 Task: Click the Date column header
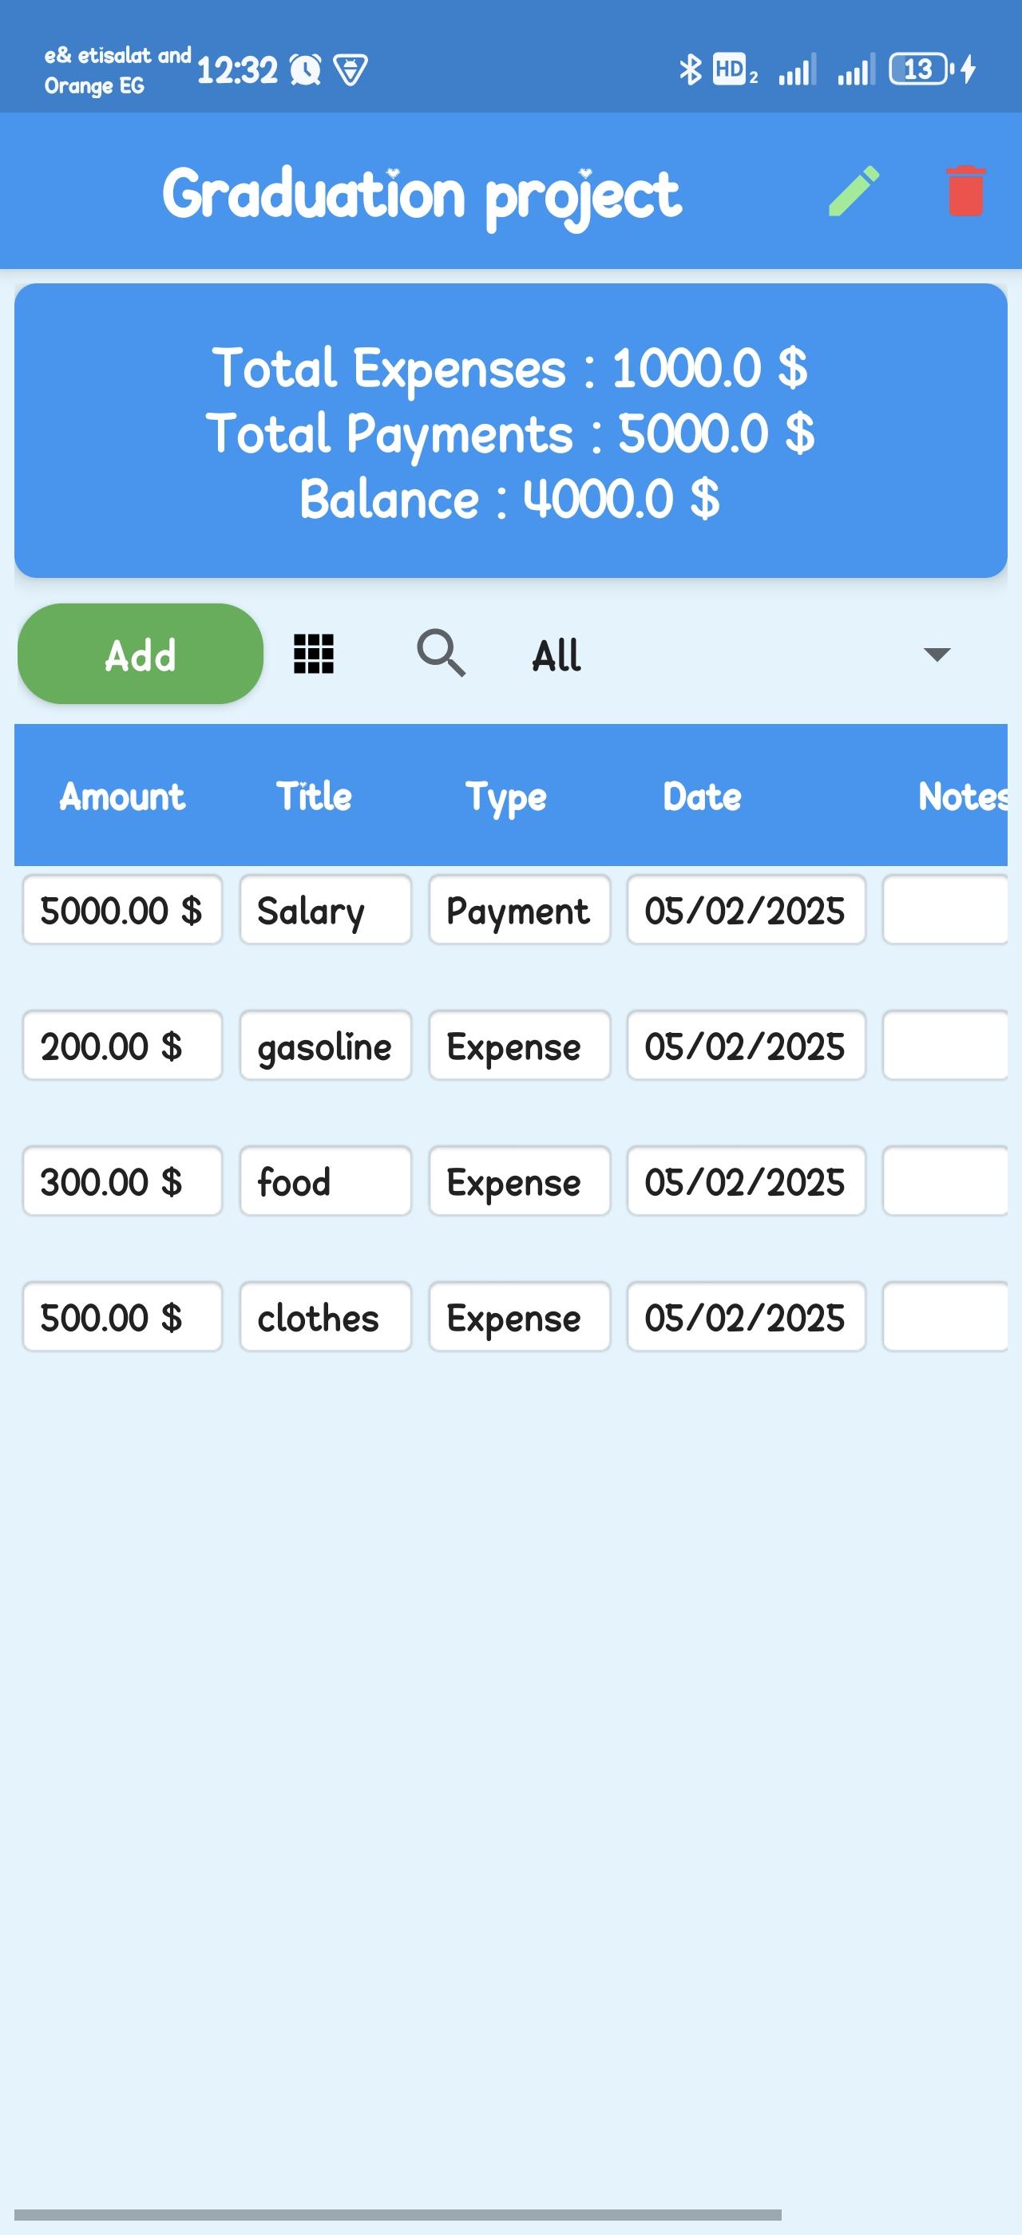pyautogui.click(x=702, y=796)
